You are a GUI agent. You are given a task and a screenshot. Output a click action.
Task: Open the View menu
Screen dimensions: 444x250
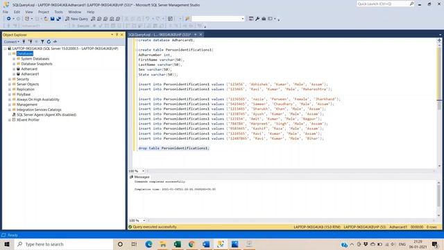[29, 12]
